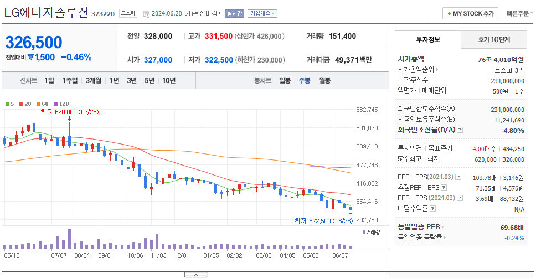The image size is (536, 278).
Task: Click the 76조 4,010억원 market cap value
Action: tap(501, 60)
